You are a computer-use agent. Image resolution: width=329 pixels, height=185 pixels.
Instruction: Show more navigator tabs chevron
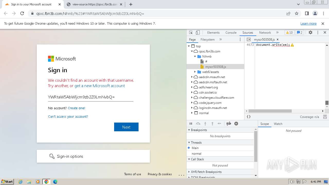pos(221,40)
